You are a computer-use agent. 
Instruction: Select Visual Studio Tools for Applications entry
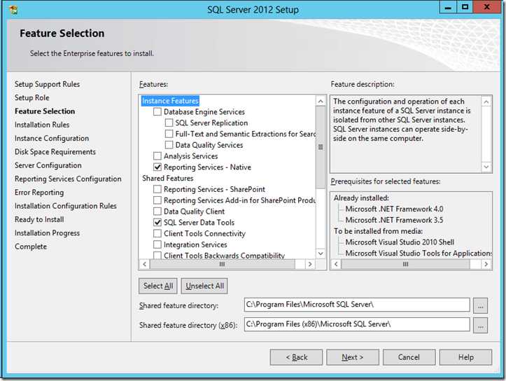pyautogui.click(x=419, y=253)
